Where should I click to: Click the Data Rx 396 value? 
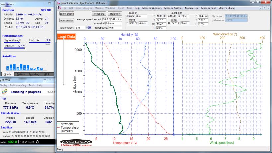point(48,40)
